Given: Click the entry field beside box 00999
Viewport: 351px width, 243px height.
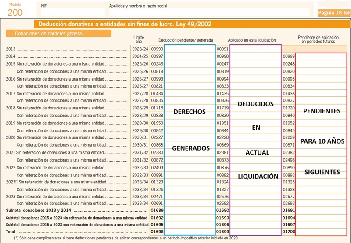Looking at the screenshot, I should [x=321, y=56].
